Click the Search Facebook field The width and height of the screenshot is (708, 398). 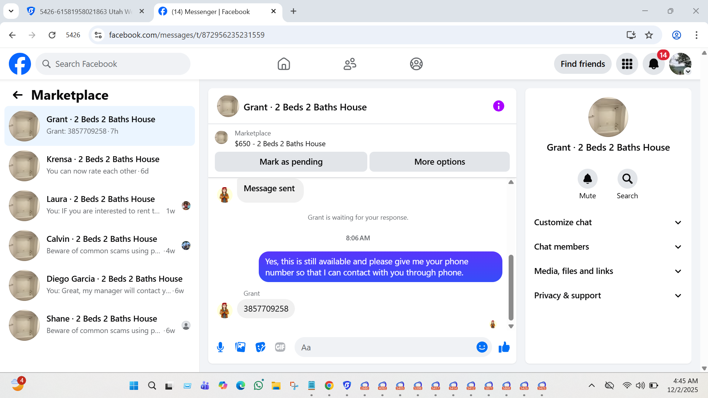tap(113, 64)
